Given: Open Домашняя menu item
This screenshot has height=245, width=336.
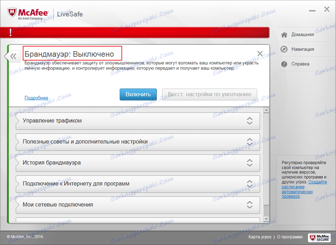Looking at the screenshot, I should point(302,35).
